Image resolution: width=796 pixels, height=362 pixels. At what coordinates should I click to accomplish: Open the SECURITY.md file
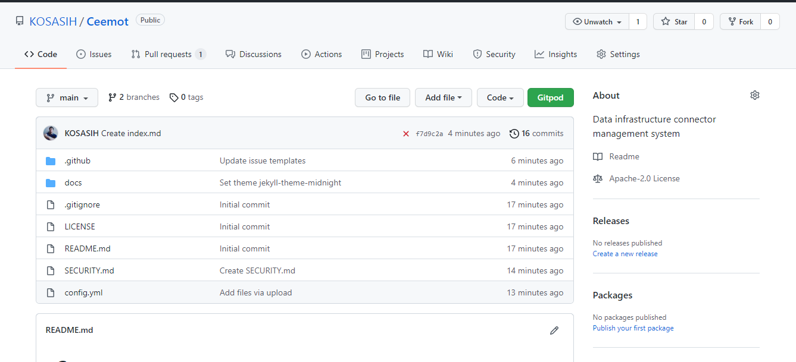click(x=89, y=270)
